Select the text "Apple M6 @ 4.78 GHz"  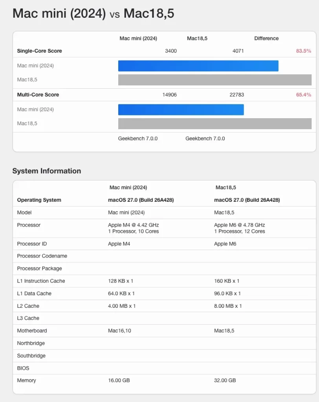(x=239, y=225)
